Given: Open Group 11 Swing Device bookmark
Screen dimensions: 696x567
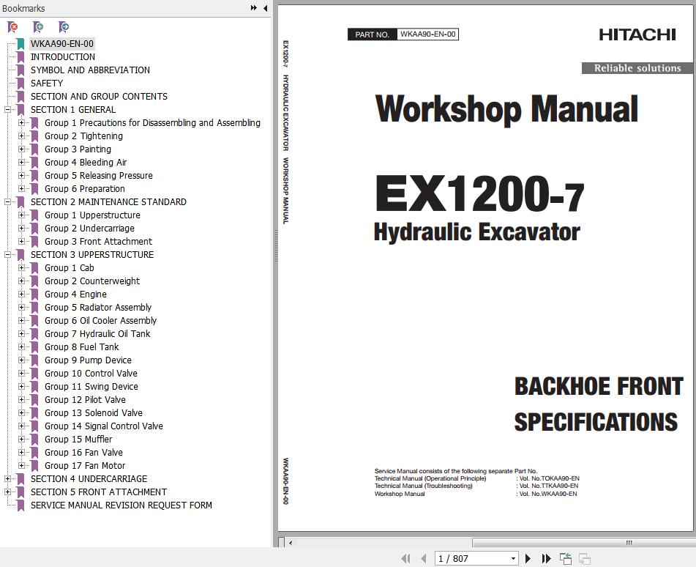Looking at the screenshot, I should point(91,387).
